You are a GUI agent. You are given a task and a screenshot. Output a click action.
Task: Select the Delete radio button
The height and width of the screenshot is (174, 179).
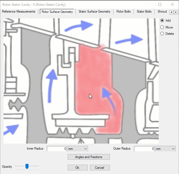point(162,34)
